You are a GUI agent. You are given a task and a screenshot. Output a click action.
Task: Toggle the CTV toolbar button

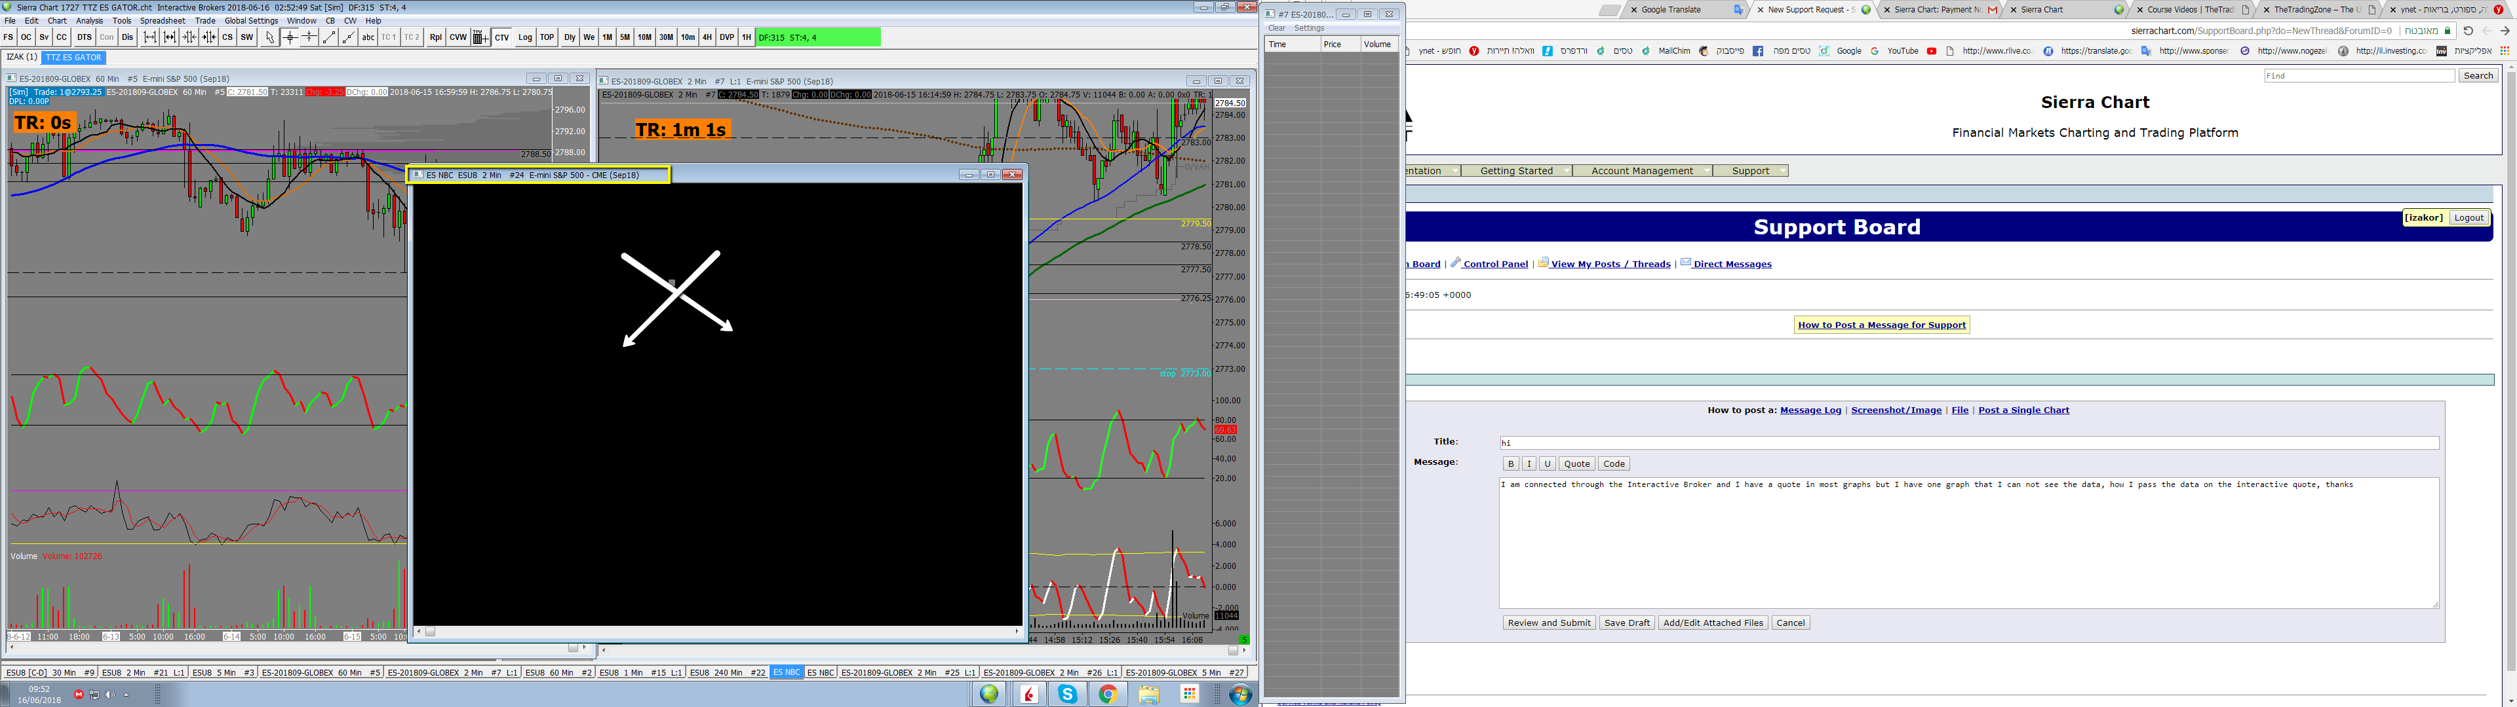coord(502,37)
